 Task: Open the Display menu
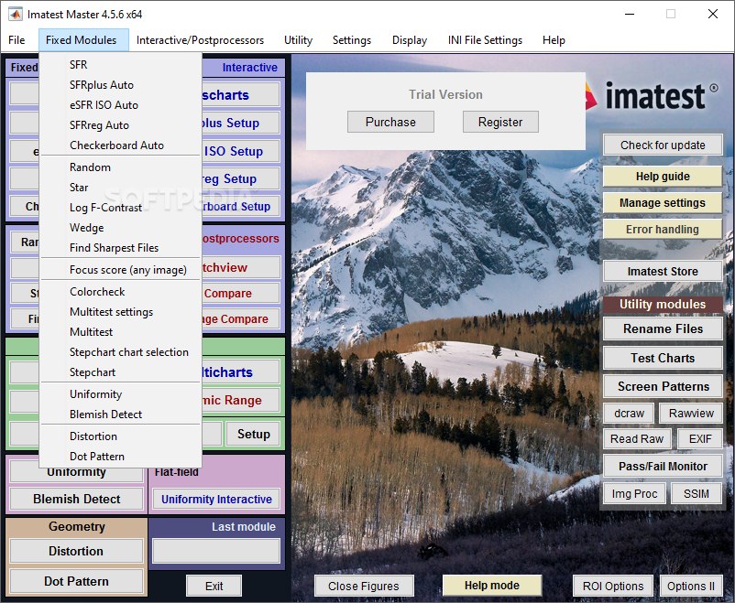tap(410, 40)
